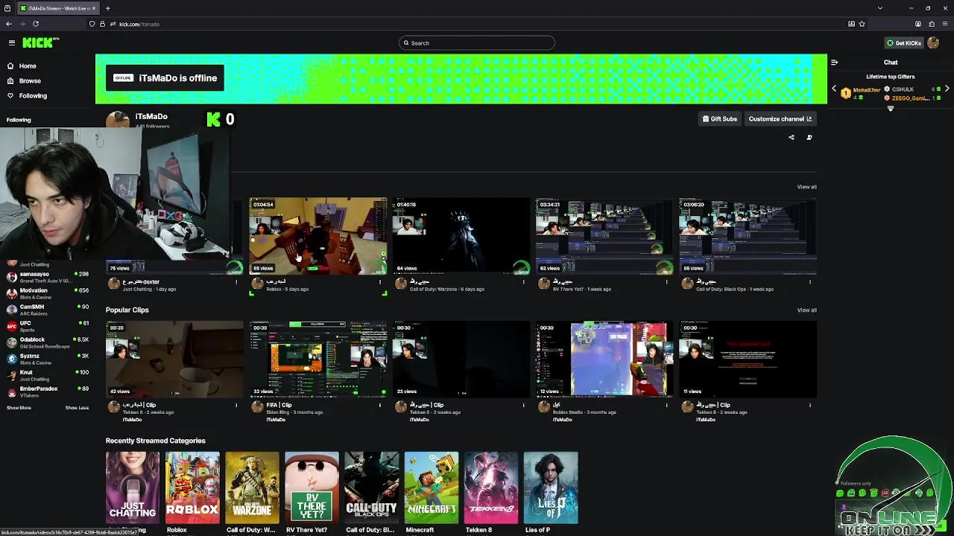Play the 03:06:20 Black Ops video
This screenshot has width=954, height=536.
coord(748,236)
